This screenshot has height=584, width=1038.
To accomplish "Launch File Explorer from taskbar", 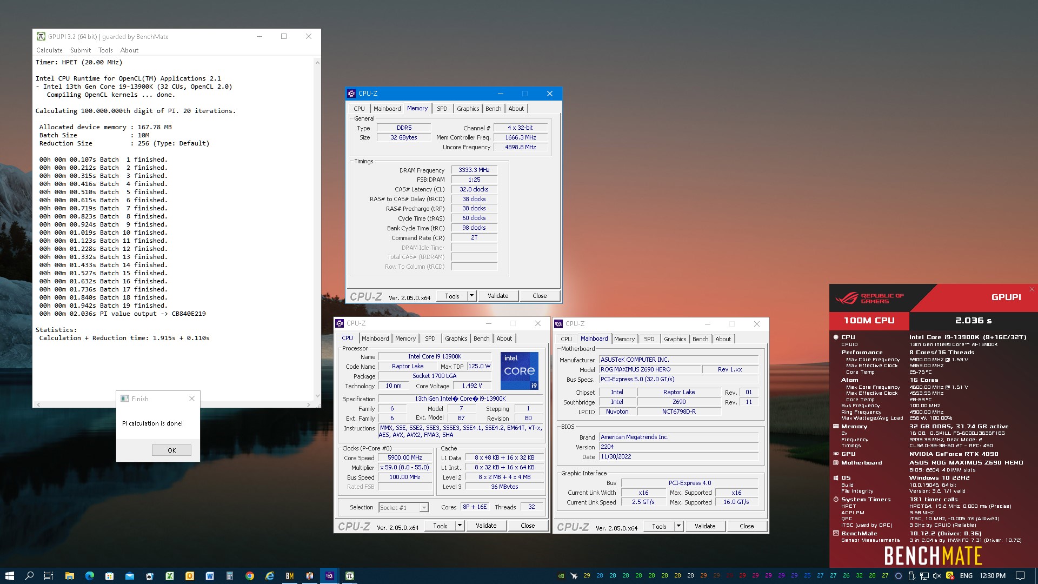I will [69, 575].
